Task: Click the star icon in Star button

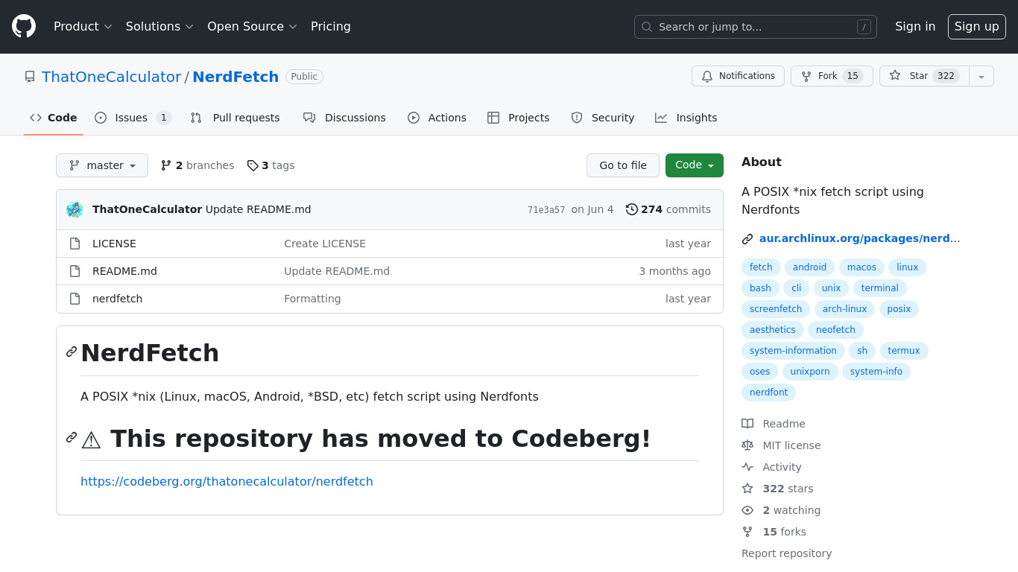Action: tap(895, 76)
